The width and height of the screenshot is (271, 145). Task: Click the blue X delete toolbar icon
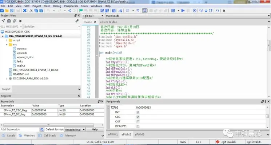[25, 11]
